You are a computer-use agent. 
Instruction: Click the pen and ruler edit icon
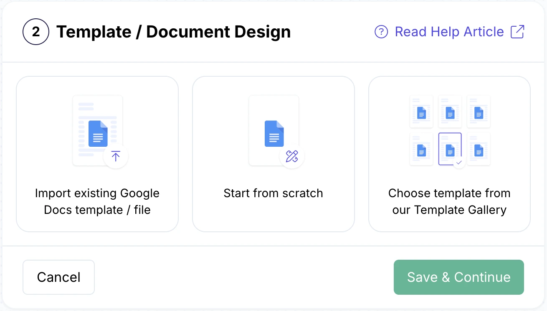click(x=292, y=156)
